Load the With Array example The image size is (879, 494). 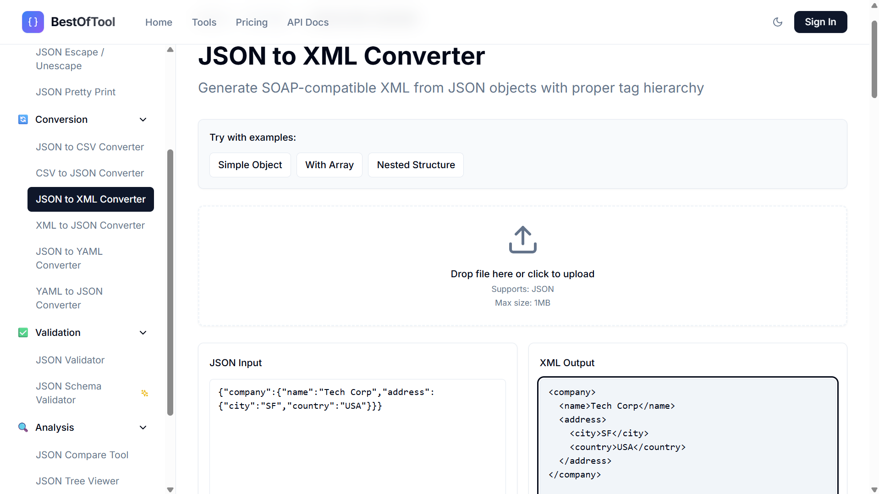point(330,165)
